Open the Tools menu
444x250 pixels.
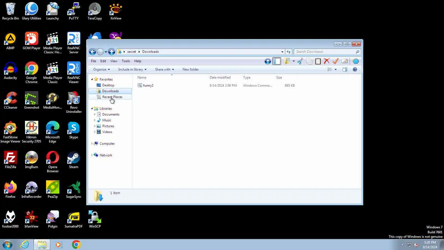pyautogui.click(x=126, y=61)
